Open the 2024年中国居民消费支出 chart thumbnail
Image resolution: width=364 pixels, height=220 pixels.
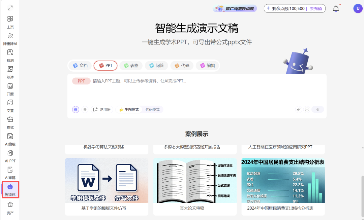(x=283, y=180)
